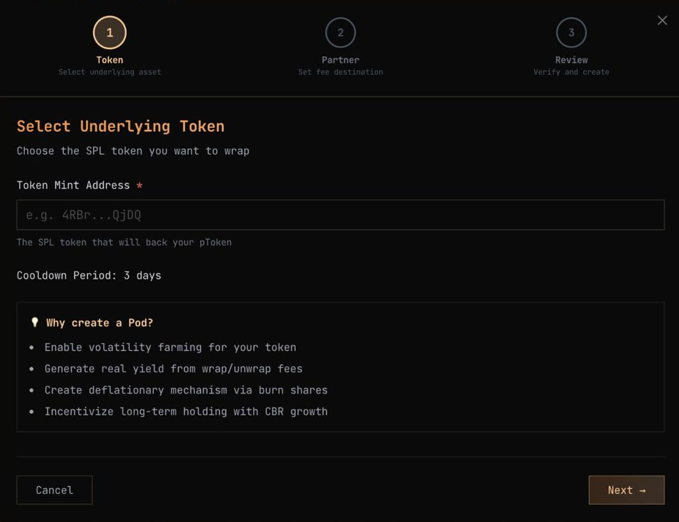679x522 pixels.
Task: Select the Token step label
Action: pos(110,60)
